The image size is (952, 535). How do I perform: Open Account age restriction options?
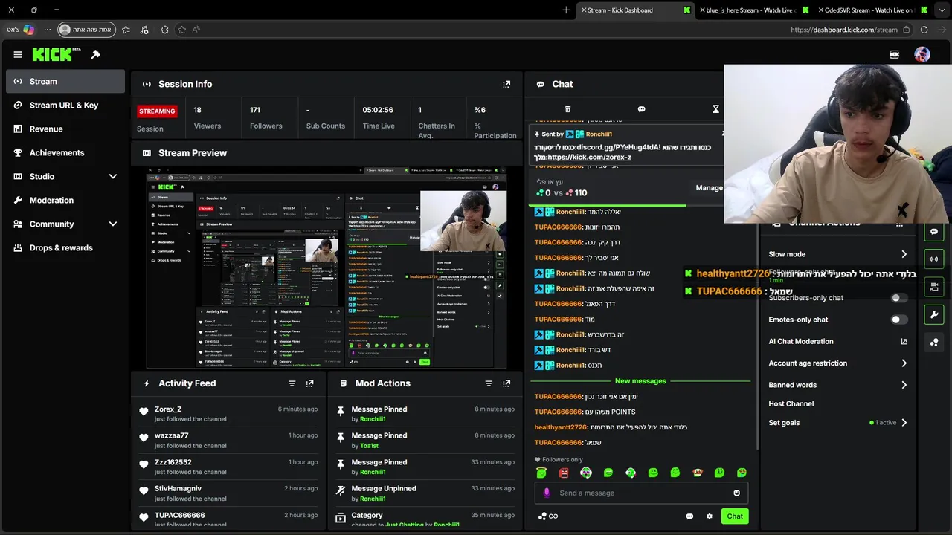pos(838,363)
